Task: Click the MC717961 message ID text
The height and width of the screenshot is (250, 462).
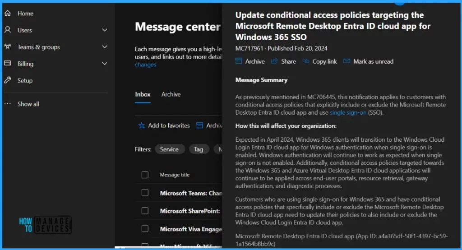Action: 249,48
